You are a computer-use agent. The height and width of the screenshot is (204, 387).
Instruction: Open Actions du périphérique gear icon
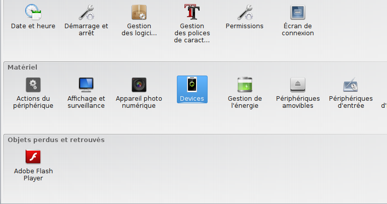[33, 85]
